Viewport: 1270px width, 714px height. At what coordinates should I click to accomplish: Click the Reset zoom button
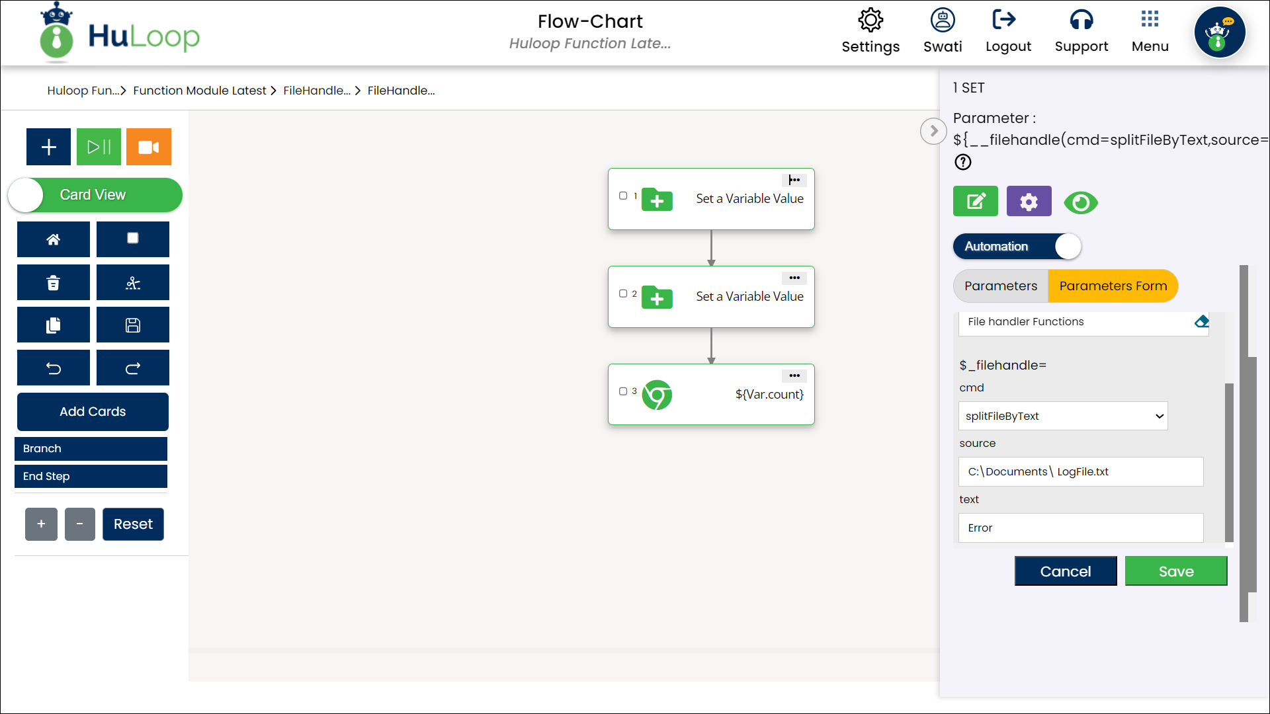click(x=133, y=524)
